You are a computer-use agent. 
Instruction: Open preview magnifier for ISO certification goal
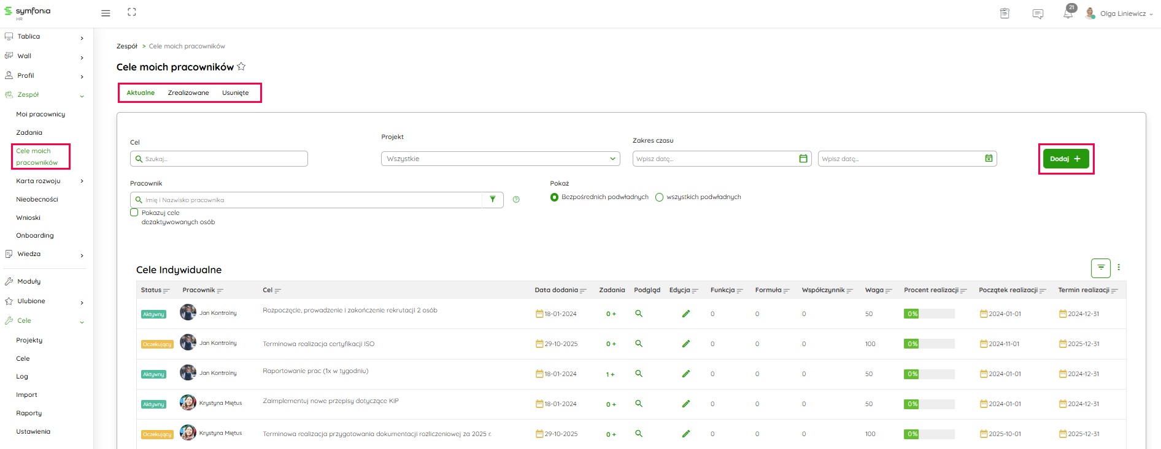(639, 344)
